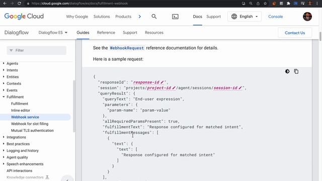This screenshot has width=322, height=181.
Task: Open the Solutions menu
Action: pyautogui.click(x=102, y=17)
